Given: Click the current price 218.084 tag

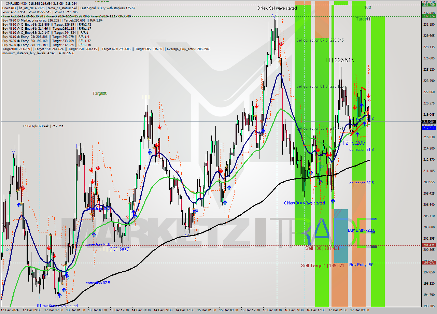Looking at the screenshot, I should (x=429, y=122).
